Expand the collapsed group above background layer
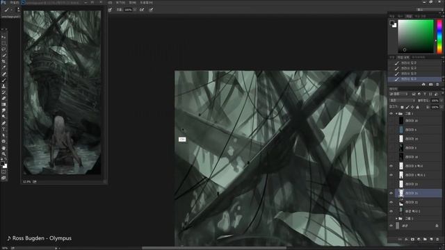 (x=396, y=219)
